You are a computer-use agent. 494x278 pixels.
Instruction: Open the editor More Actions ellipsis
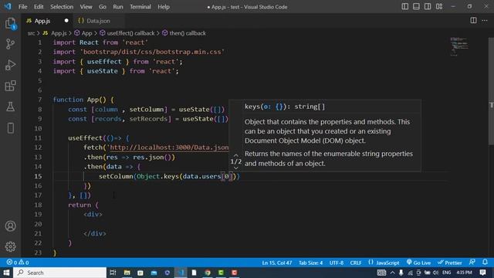(485, 21)
